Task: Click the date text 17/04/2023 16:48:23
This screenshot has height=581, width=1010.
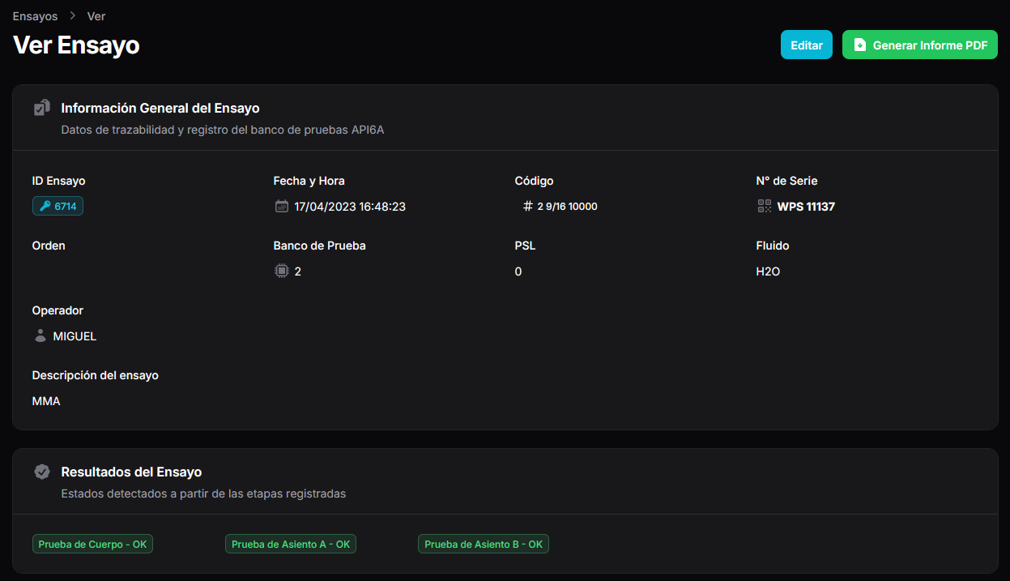Action: click(x=350, y=207)
